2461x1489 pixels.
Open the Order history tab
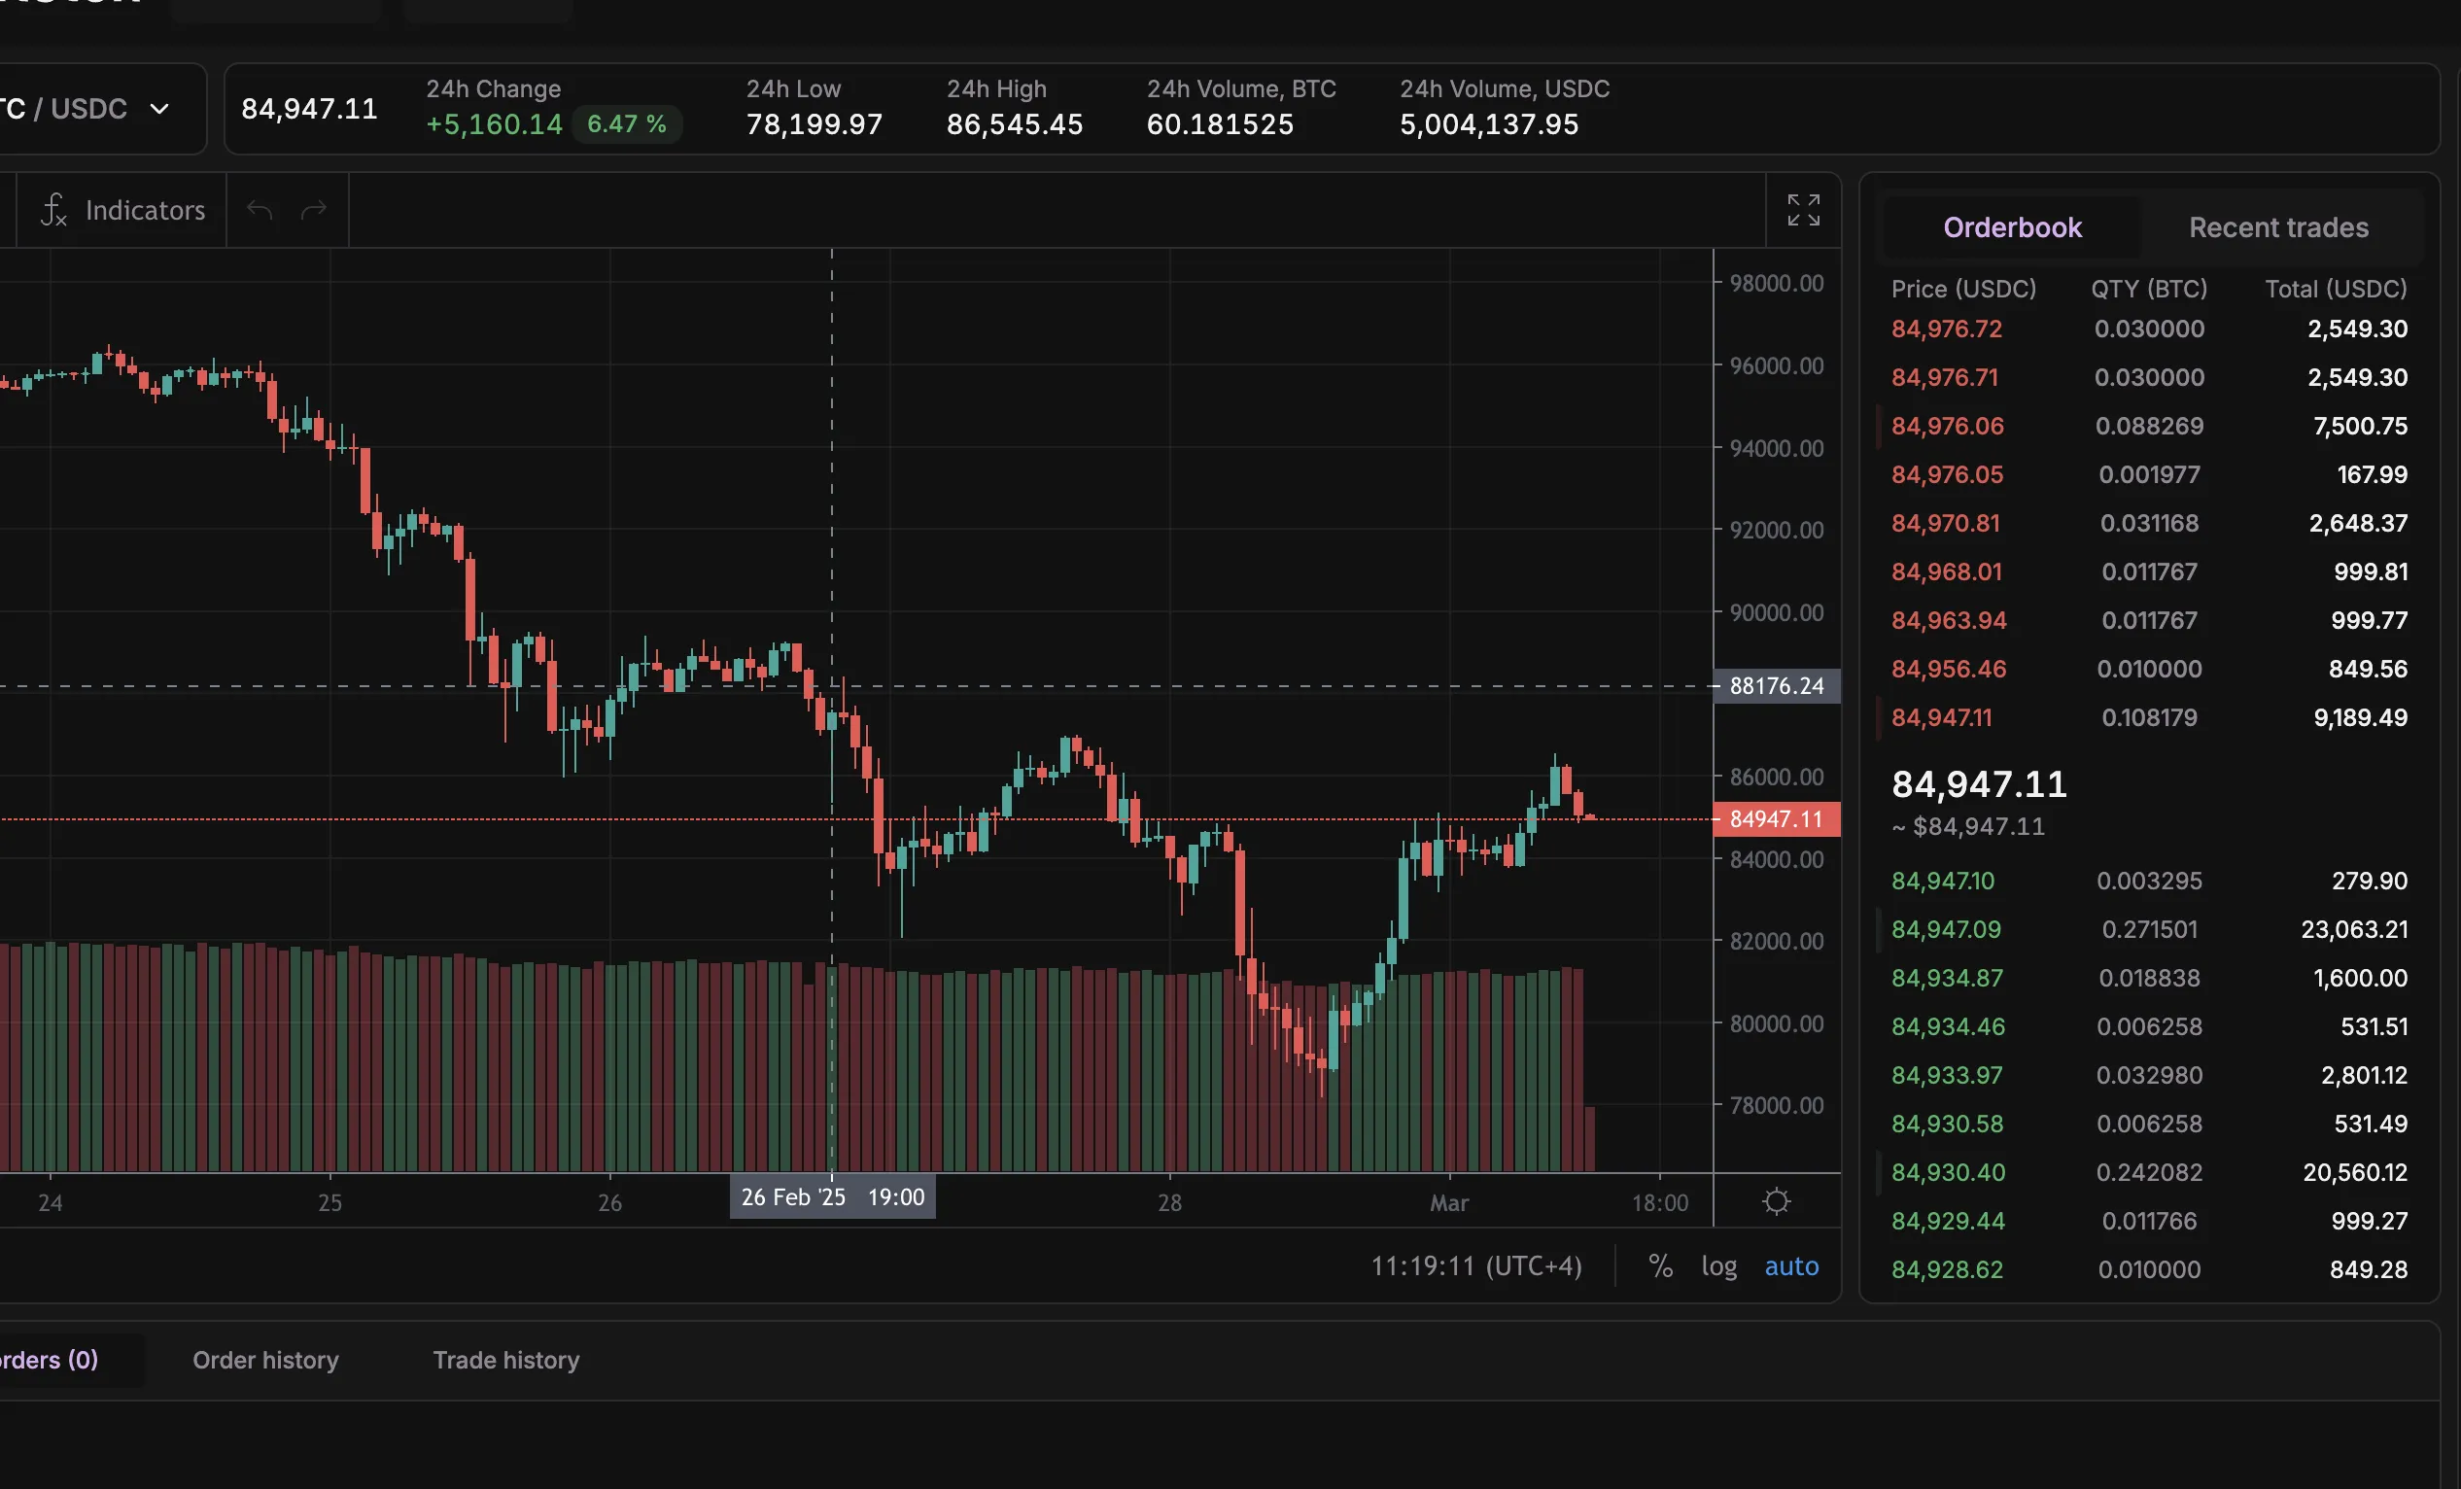[x=265, y=1359]
